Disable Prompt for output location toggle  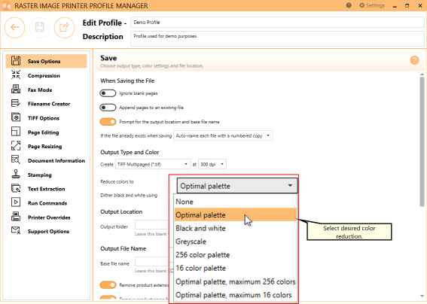click(108, 122)
